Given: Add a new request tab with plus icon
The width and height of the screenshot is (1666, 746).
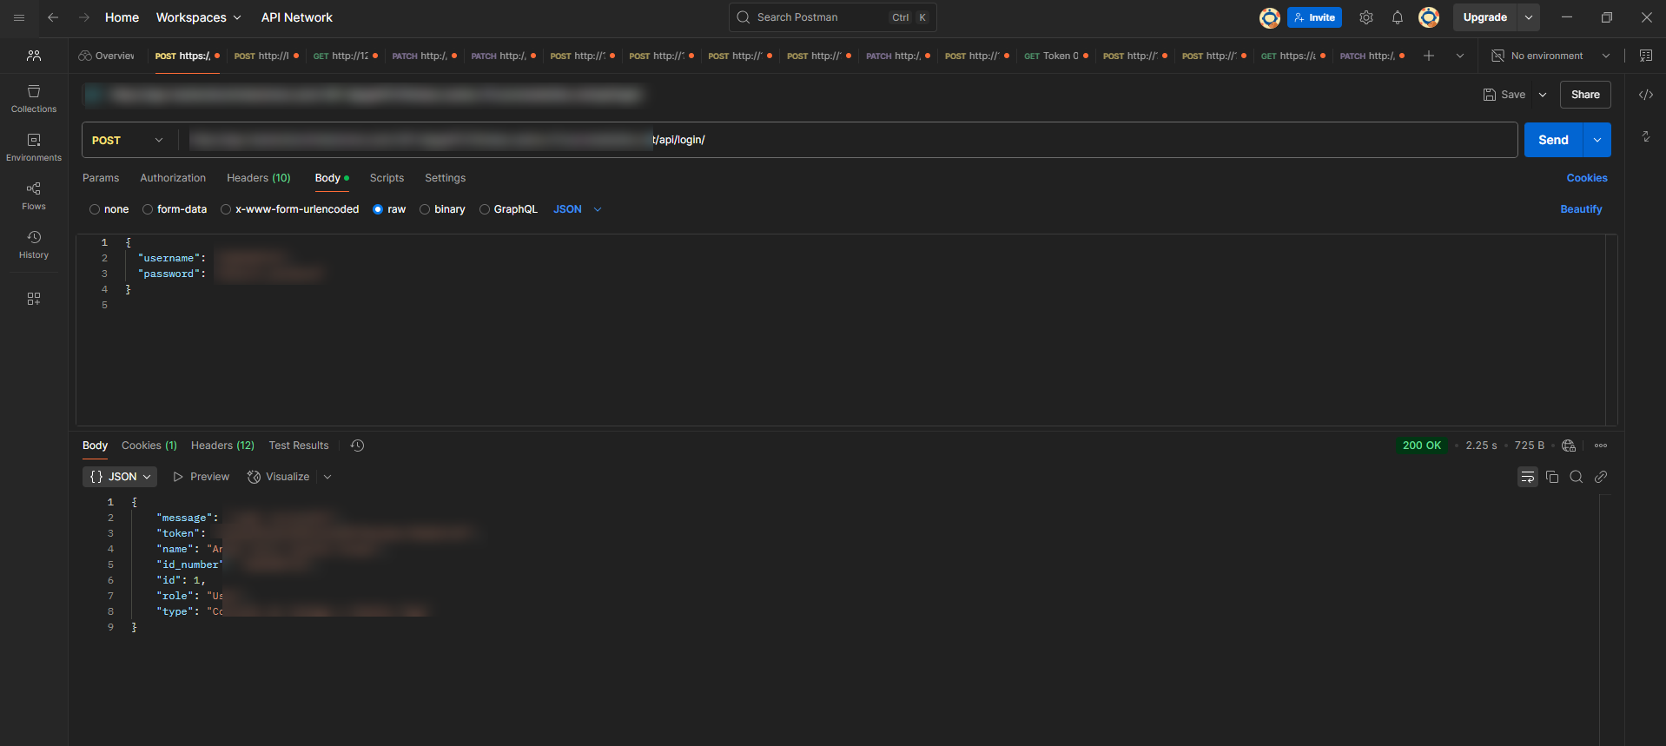Looking at the screenshot, I should (x=1429, y=56).
